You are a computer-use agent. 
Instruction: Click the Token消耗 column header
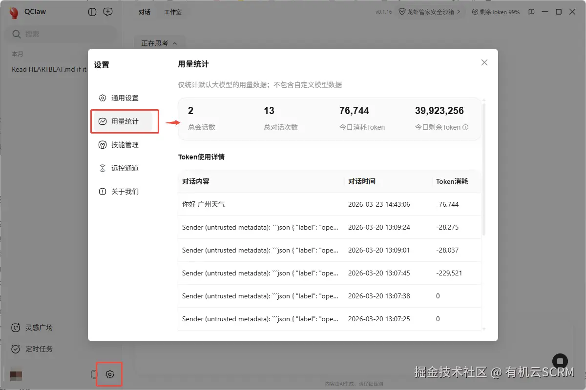pos(452,181)
